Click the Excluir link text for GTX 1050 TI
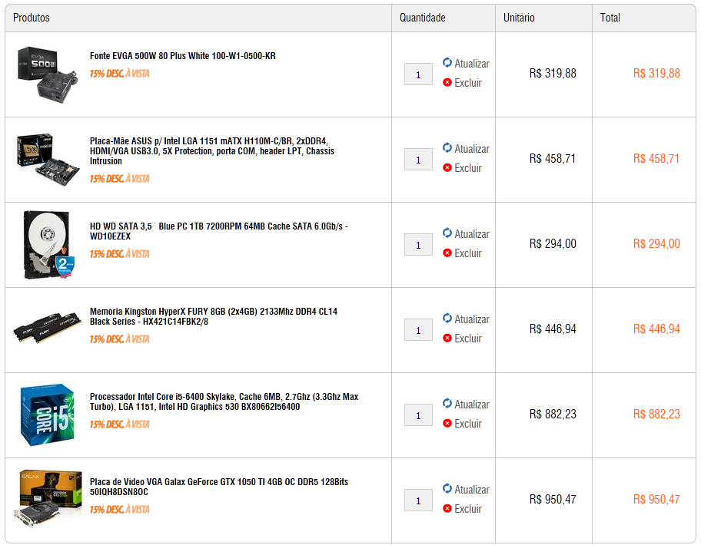Viewport: 701px width, 545px height. 468,509
